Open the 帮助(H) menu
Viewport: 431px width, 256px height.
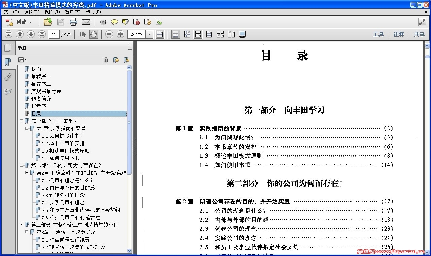tap(93, 12)
